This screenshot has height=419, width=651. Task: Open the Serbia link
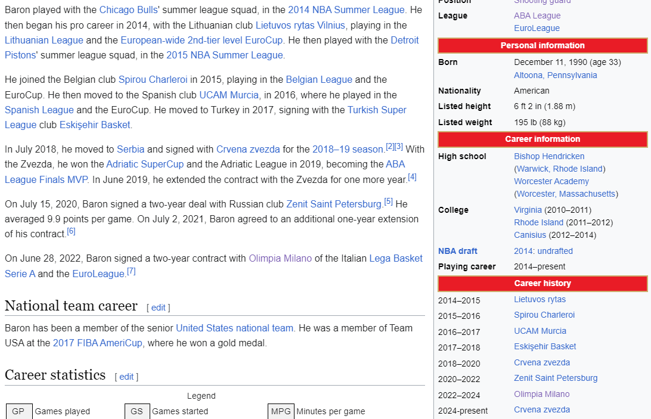[131, 150]
